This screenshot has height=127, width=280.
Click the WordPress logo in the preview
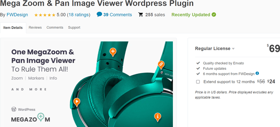click(x=14, y=109)
